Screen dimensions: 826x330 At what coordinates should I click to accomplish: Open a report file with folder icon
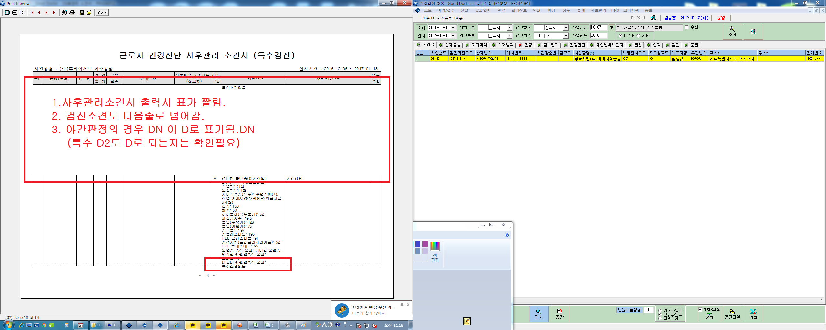click(x=89, y=13)
